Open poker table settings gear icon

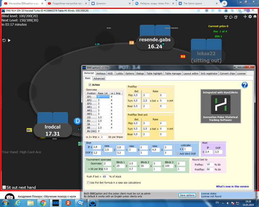[x=250, y=17]
